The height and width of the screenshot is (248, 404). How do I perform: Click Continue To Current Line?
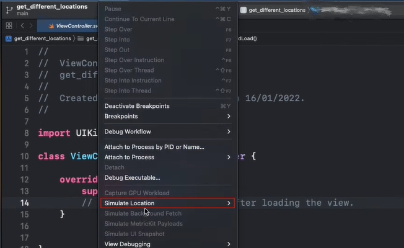coord(167,19)
